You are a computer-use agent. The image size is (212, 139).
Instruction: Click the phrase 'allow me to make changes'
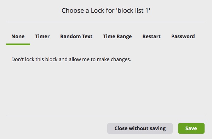tap(100, 59)
